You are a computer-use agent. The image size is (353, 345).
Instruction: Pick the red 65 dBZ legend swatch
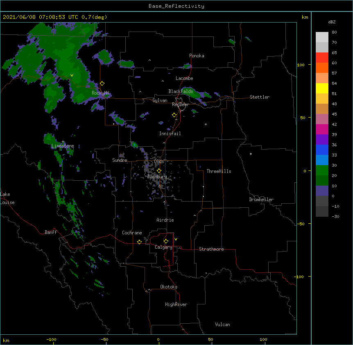[x=322, y=57]
